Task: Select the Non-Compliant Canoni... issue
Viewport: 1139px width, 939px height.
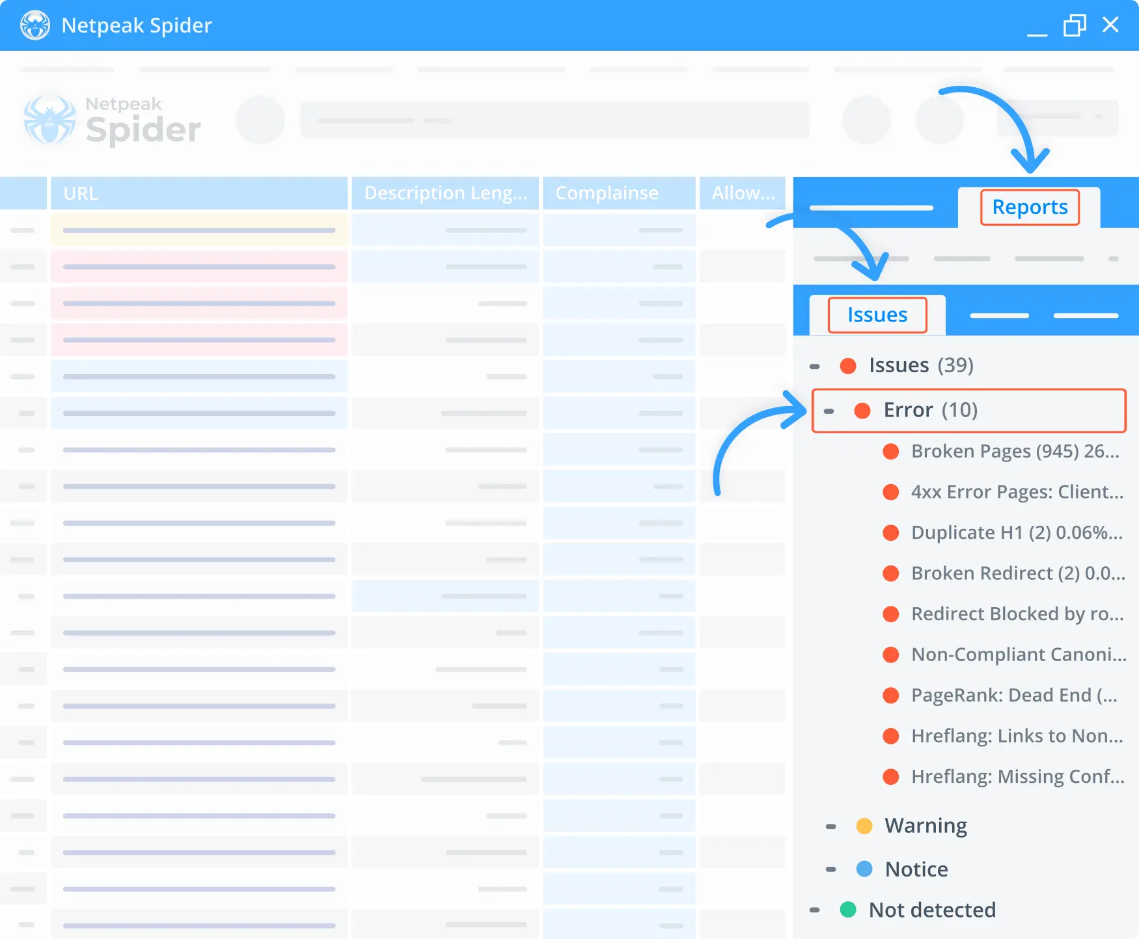Action: pyautogui.click(x=1019, y=655)
